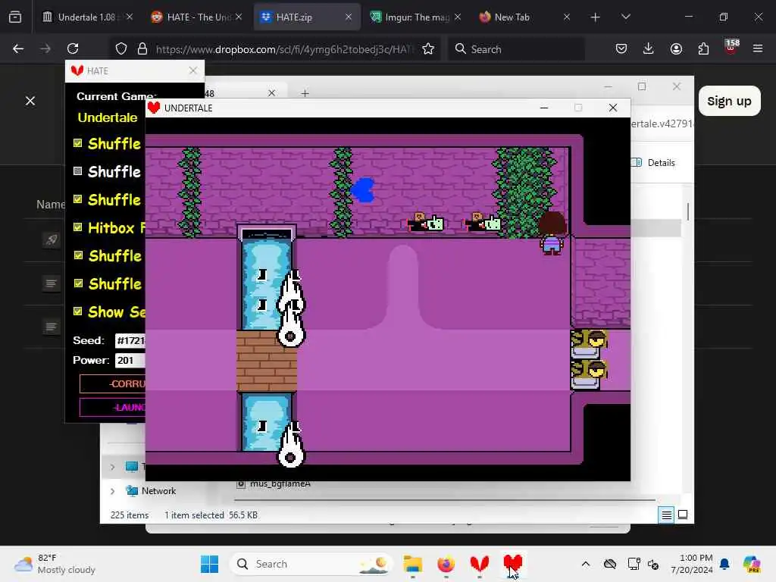Open the Firefox account icon
The image size is (776, 582).
(x=676, y=48)
